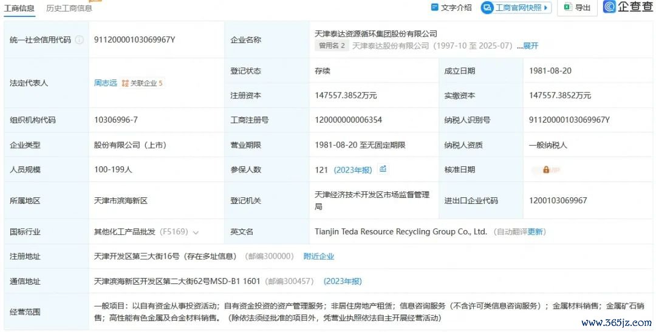Click the 工商官网快照 round icon
Screen dimensions: 656x332
coord(487,7)
